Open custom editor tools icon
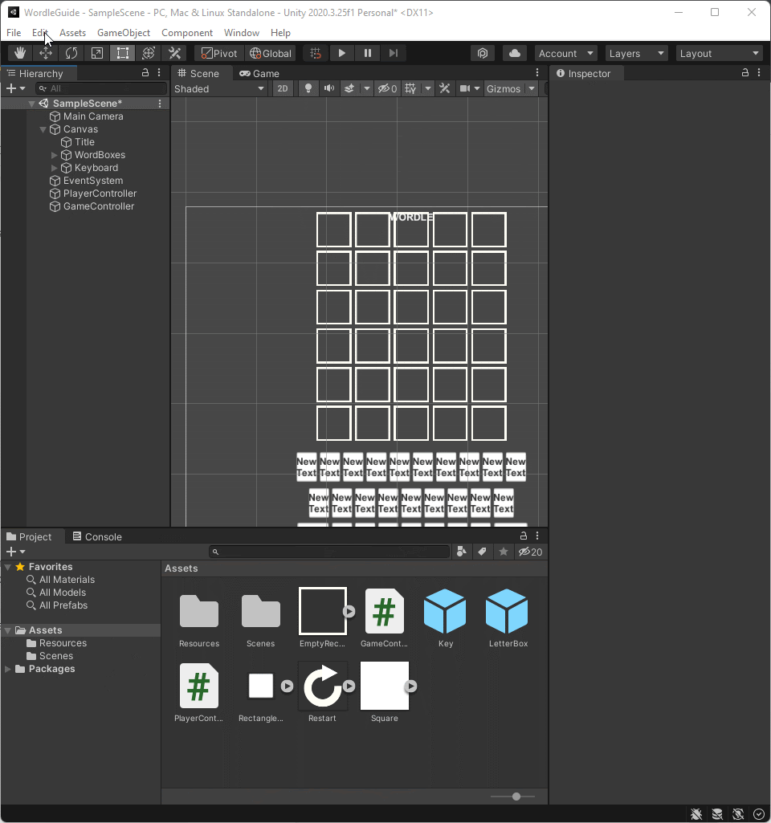The height and width of the screenshot is (823, 771). [x=174, y=53]
